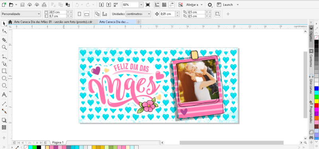This screenshot has height=149, width=319.
Task: Click the Home welcome screen tab
Action: [10, 22]
